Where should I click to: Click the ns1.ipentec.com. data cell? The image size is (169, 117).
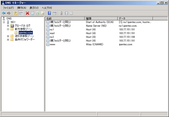[x=128, y=26]
